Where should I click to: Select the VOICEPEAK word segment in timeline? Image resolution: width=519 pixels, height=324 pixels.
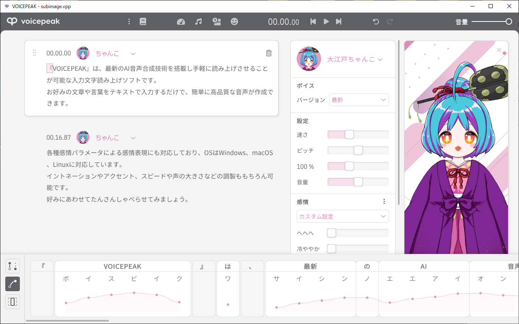click(123, 266)
